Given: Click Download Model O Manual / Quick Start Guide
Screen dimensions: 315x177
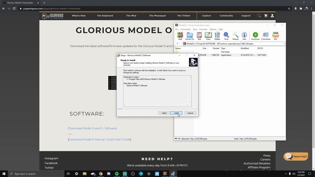Looking at the screenshot, I should point(99,139).
